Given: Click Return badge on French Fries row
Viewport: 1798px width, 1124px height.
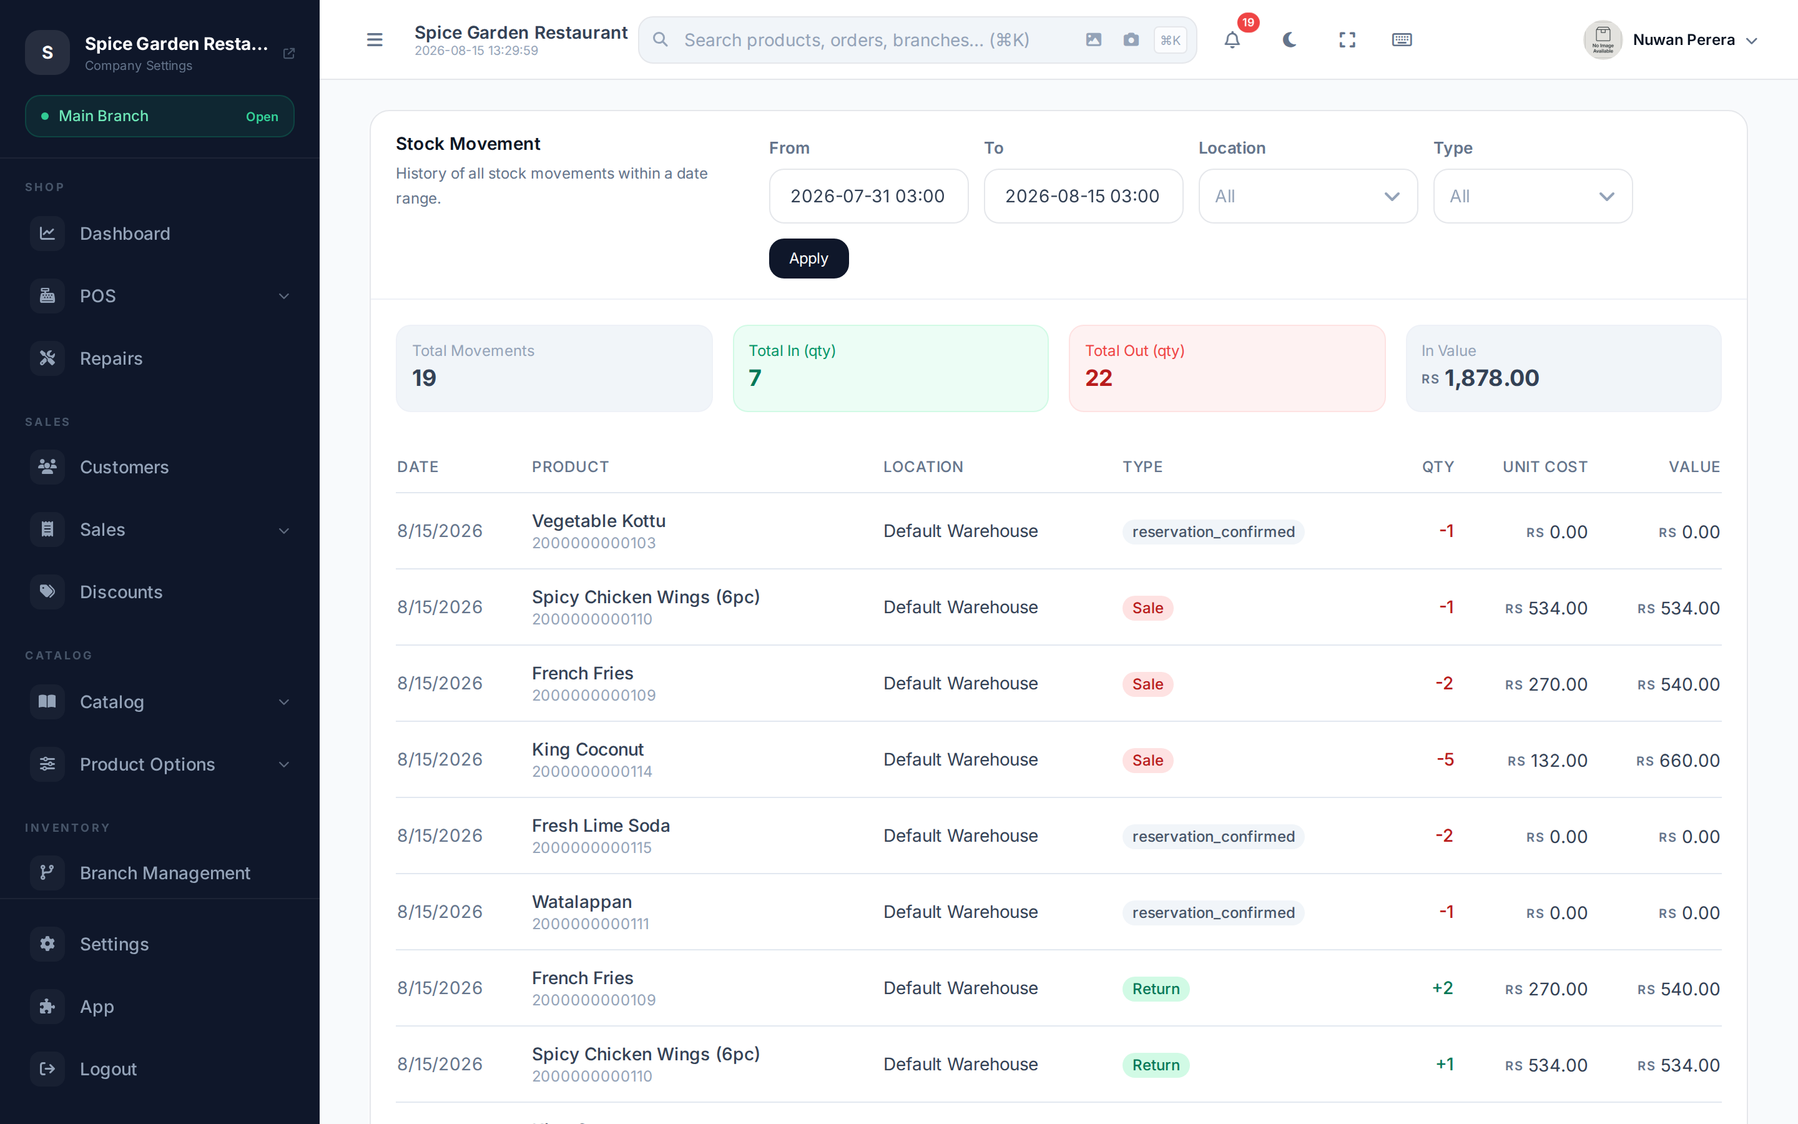Looking at the screenshot, I should pos(1156,988).
